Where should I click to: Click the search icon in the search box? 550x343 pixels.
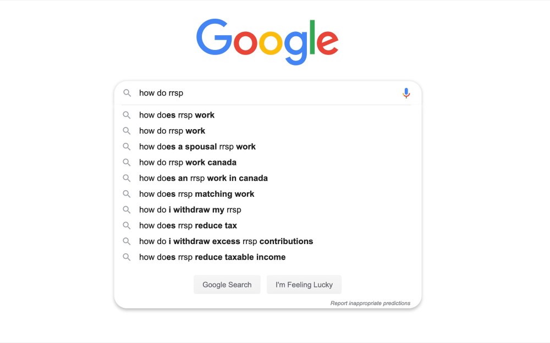coord(127,93)
